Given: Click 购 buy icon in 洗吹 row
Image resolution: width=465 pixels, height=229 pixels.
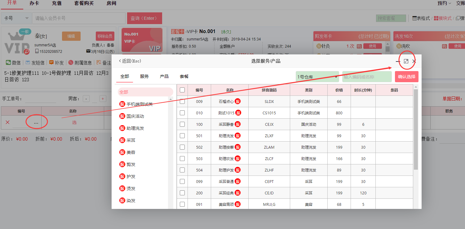Looking at the screenshot, I should click(445, 46).
